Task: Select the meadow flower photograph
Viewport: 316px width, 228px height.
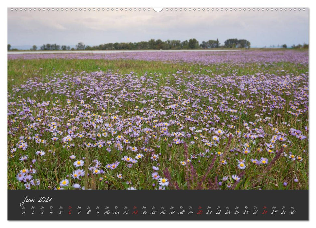Action: [x=158, y=99]
